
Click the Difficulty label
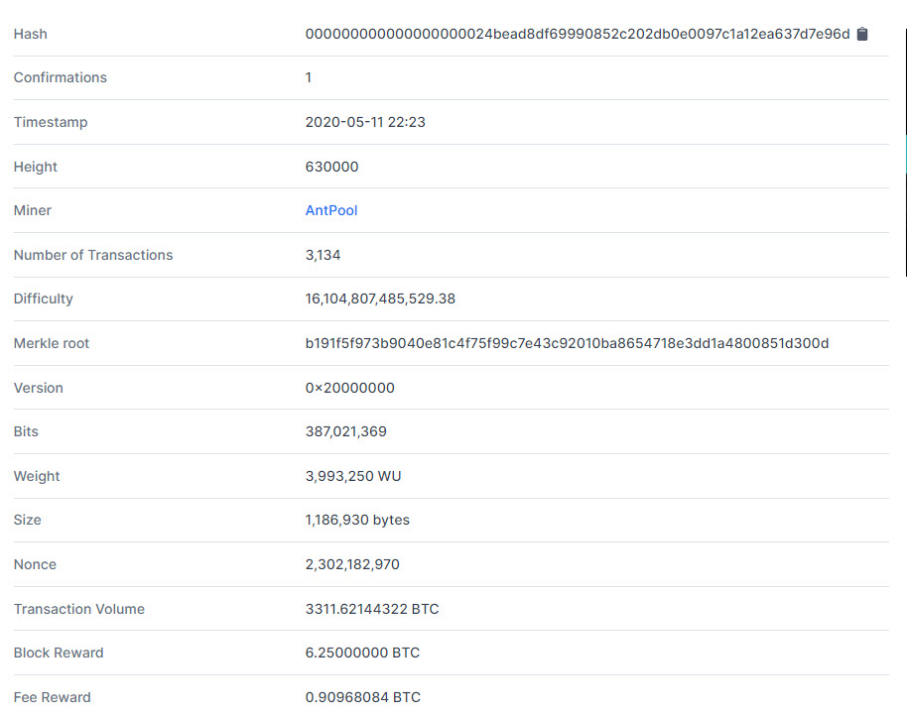(x=44, y=298)
